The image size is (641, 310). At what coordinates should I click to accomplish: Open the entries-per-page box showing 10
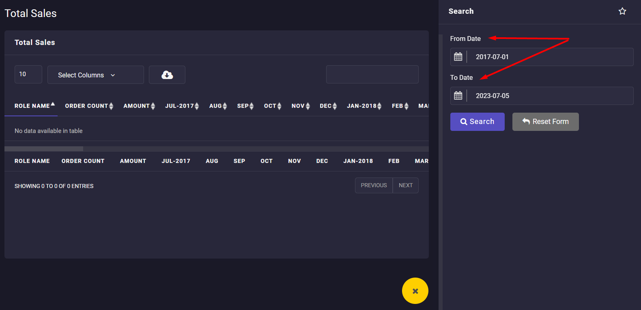point(28,75)
